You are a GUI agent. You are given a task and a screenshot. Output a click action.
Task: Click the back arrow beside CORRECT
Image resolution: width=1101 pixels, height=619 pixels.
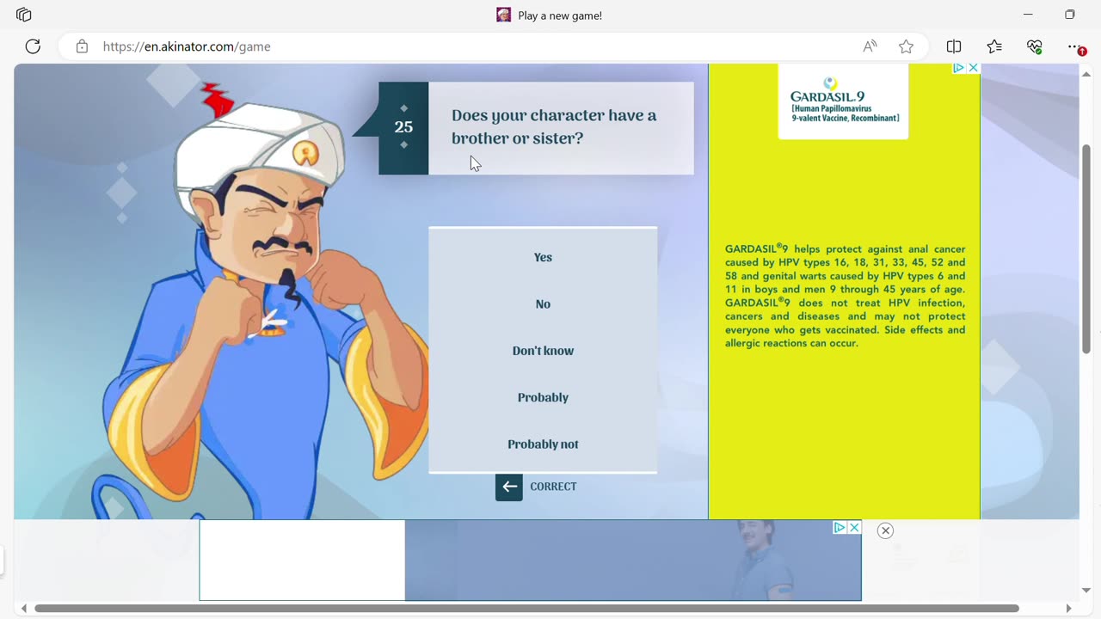[509, 487]
